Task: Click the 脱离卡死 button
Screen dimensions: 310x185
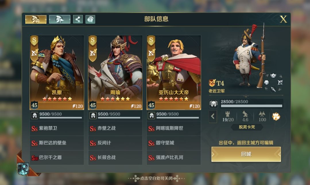Action: click(x=247, y=127)
